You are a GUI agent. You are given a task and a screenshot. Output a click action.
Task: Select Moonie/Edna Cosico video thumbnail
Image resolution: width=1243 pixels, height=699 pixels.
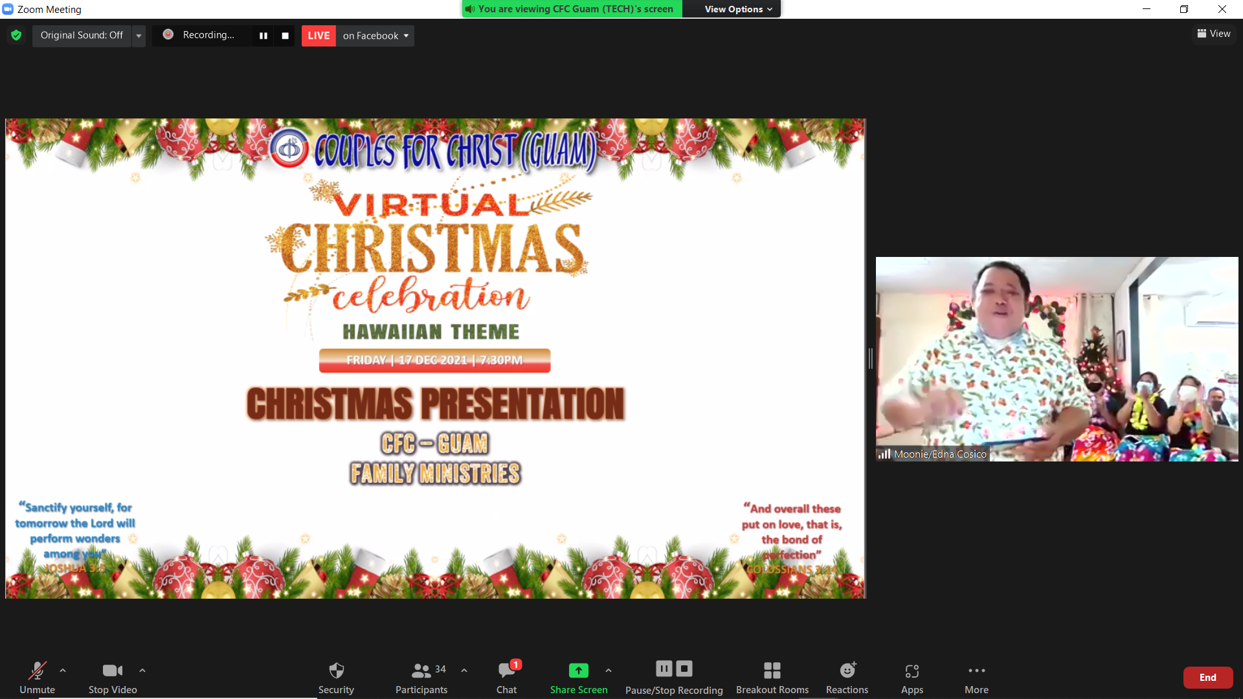click(x=1057, y=359)
